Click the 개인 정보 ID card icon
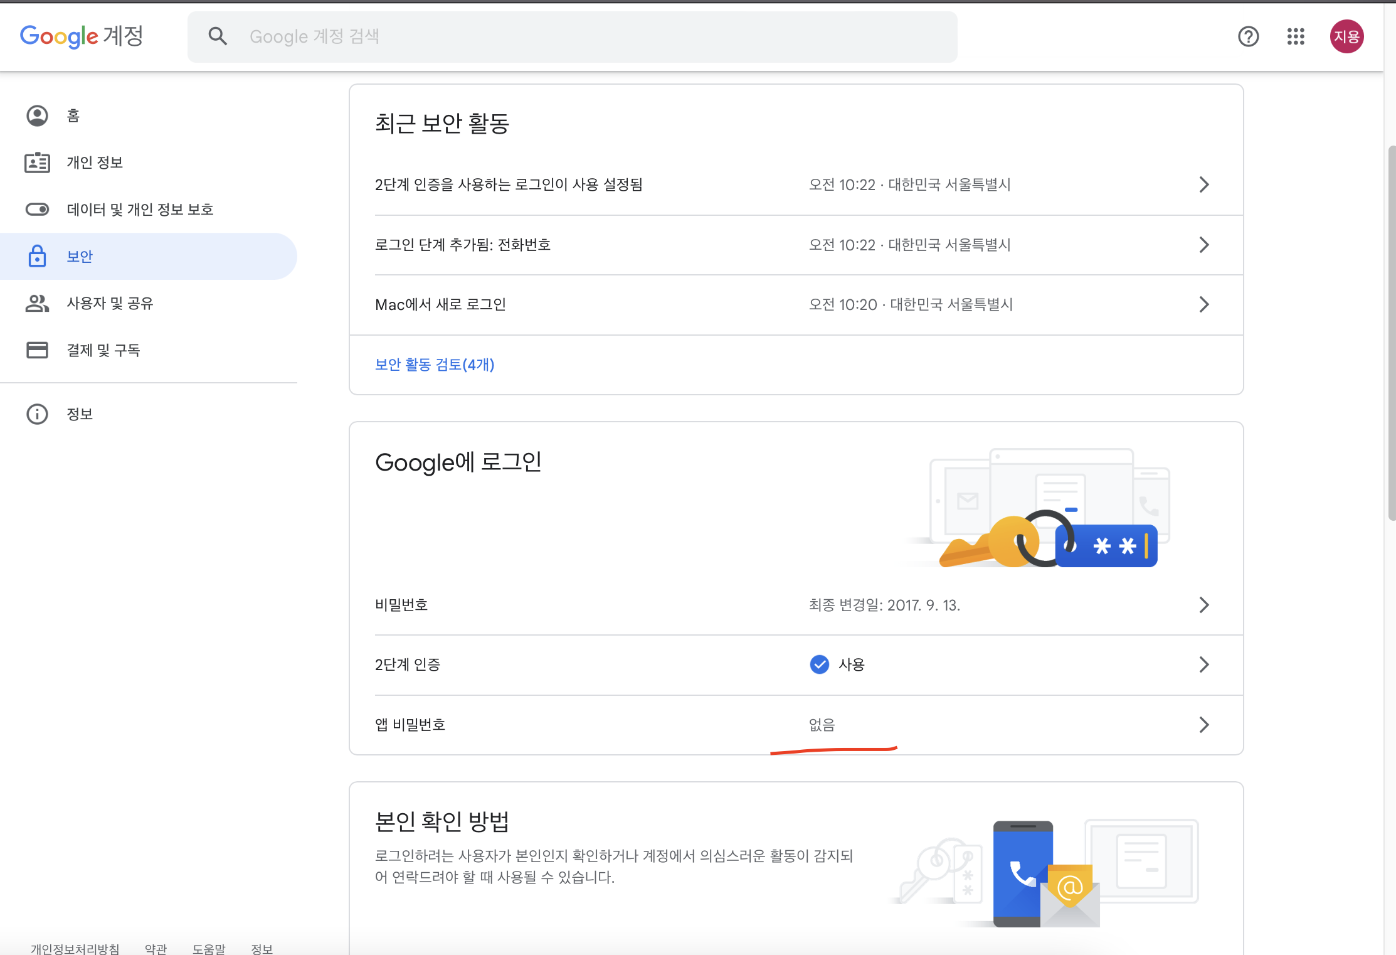 (x=37, y=163)
